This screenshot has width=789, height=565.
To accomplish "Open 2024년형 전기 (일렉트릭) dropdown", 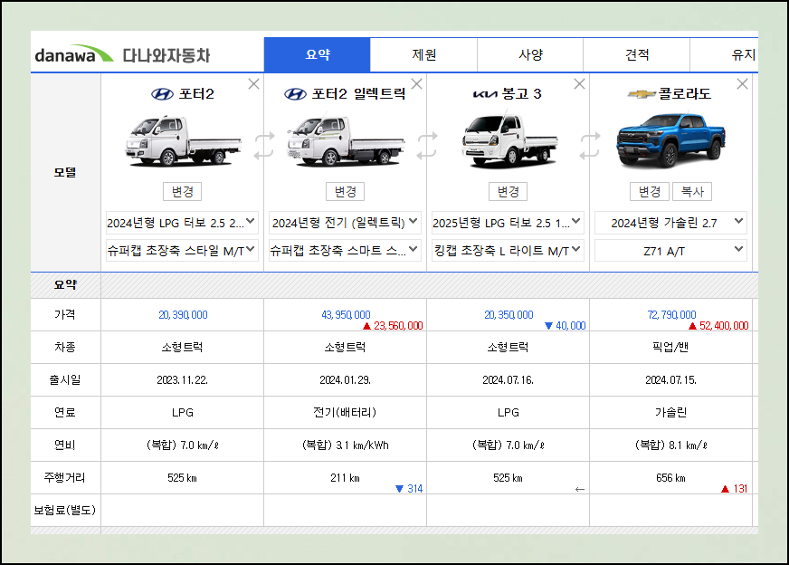I will [x=346, y=223].
